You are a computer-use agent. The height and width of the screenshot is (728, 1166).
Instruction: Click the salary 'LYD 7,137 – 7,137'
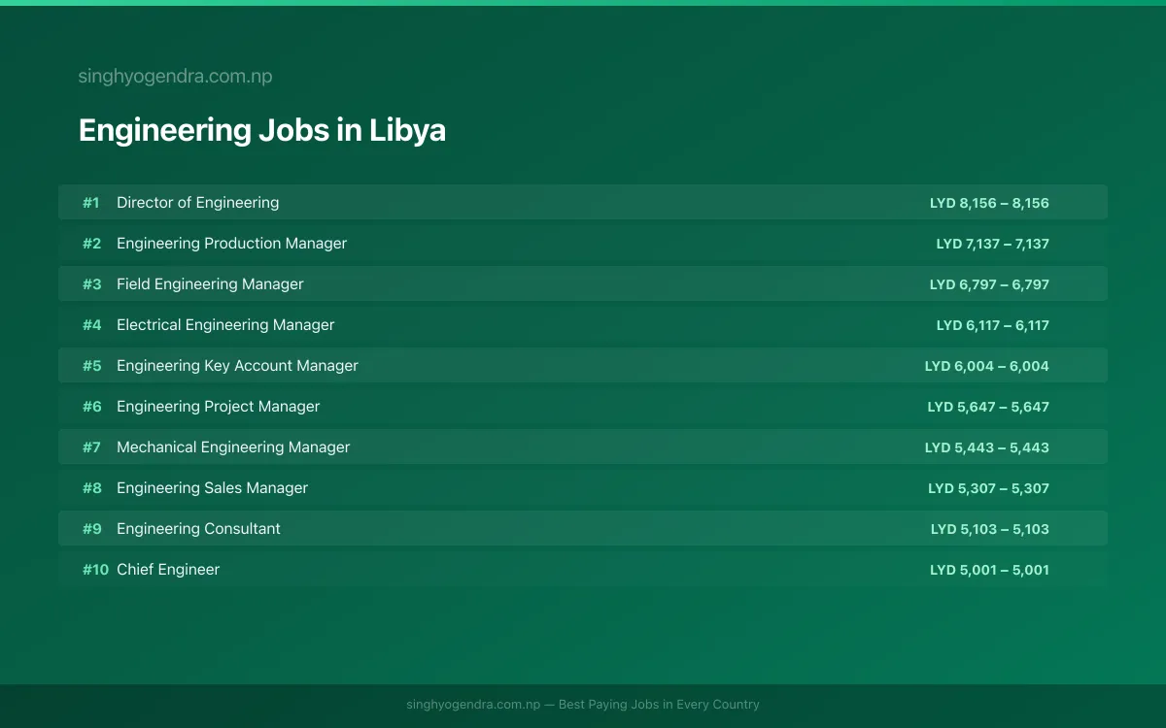[993, 244]
